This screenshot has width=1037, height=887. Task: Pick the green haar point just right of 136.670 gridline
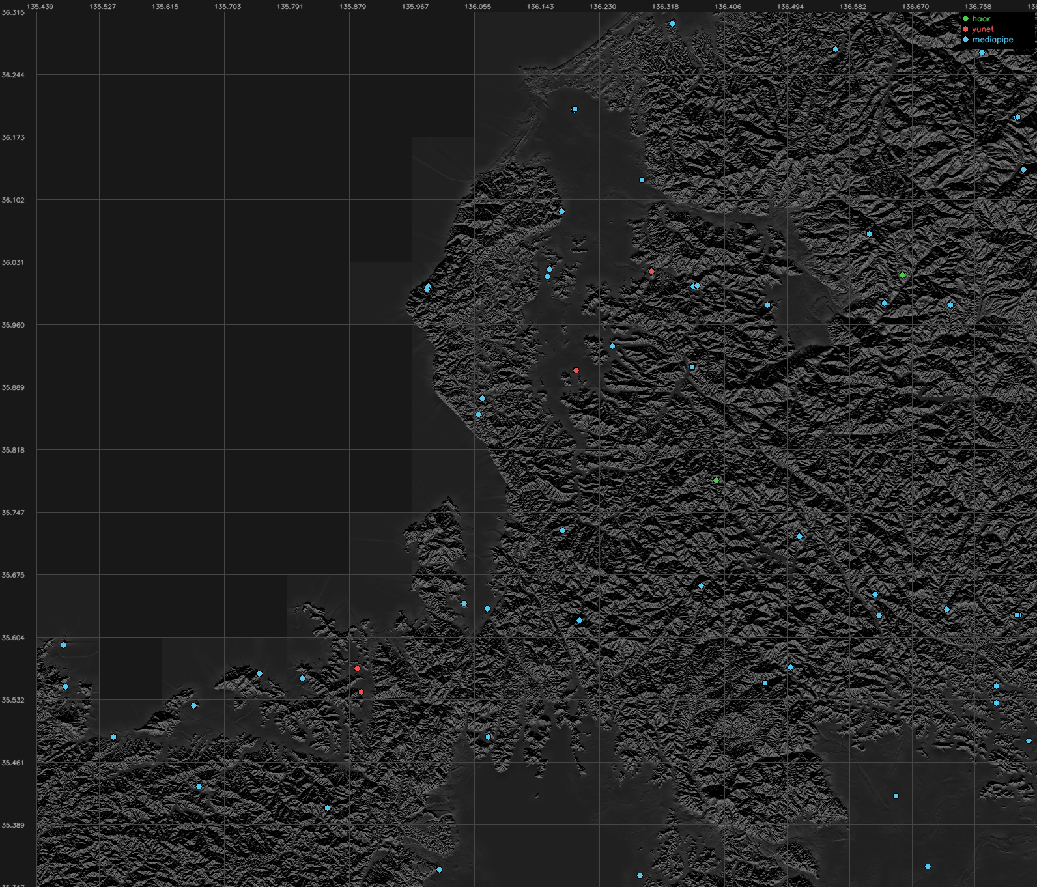pos(902,275)
